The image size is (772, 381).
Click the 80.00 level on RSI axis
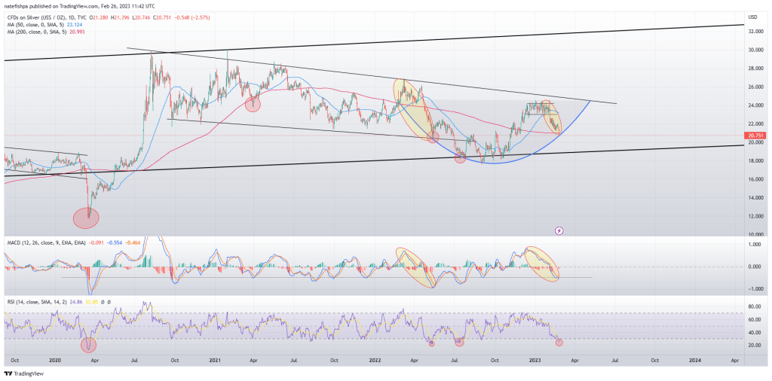point(753,307)
